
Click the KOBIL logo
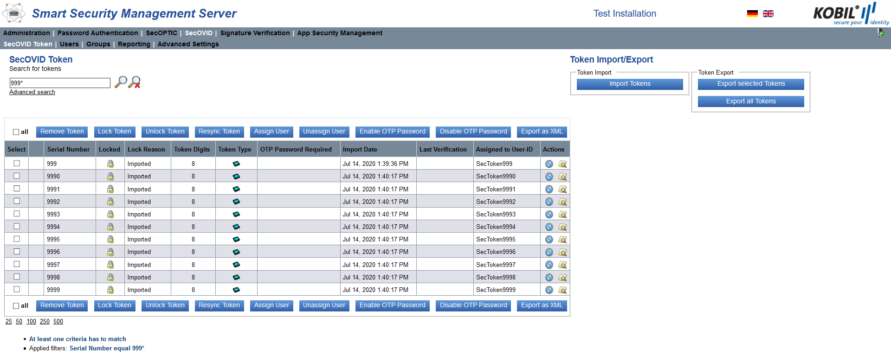click(x=851, y=13)
